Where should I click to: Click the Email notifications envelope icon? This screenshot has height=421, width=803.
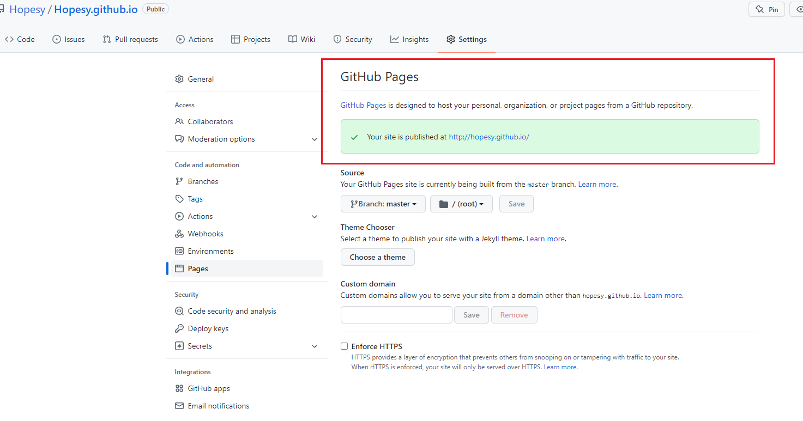click(x=179, y=406)
